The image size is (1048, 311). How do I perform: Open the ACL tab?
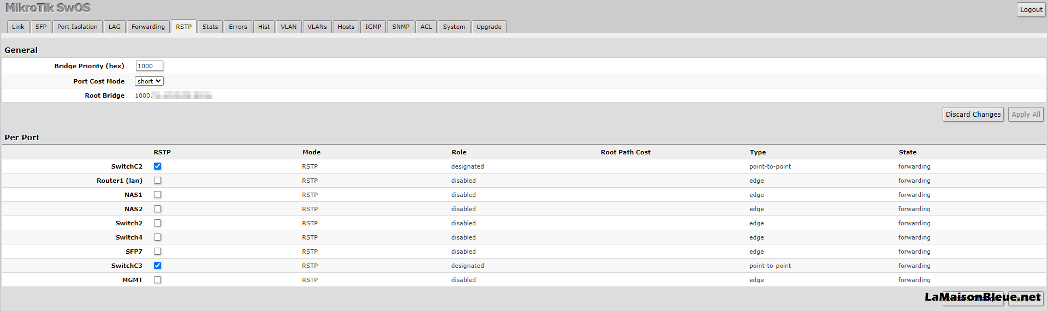click(426, 27)
